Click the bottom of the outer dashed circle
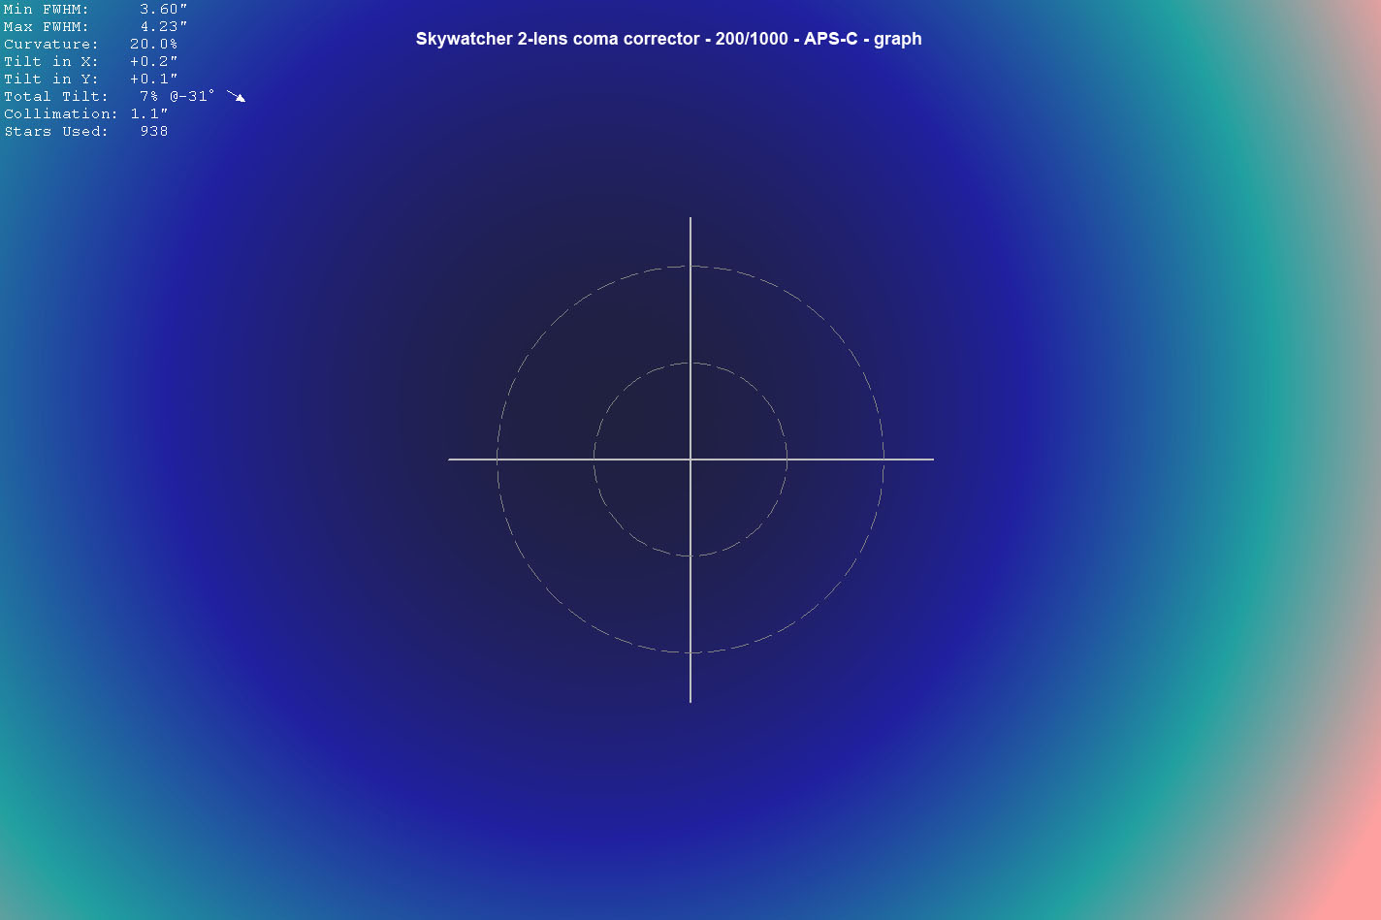Image resolution: width=1381 pixels, height=920 pixels. point(690,652)
